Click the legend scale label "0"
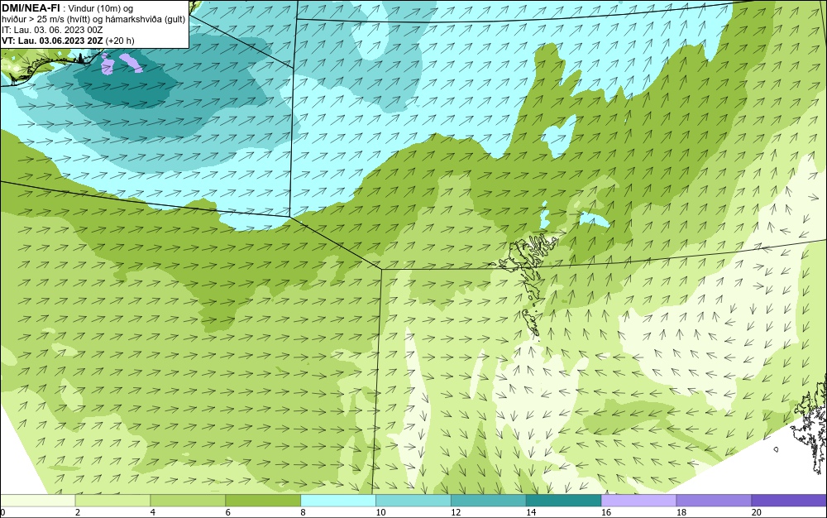 [2, 512]
